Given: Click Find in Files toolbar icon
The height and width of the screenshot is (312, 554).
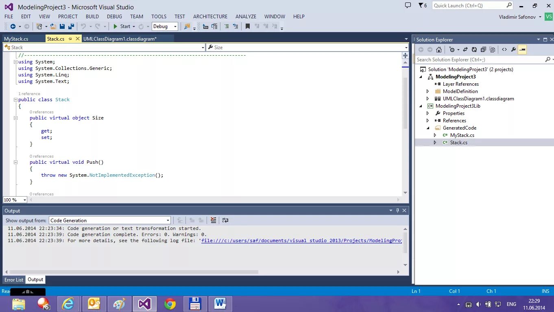Looking at the screenshot, I should pyautogui.click(x=187, y=26).
